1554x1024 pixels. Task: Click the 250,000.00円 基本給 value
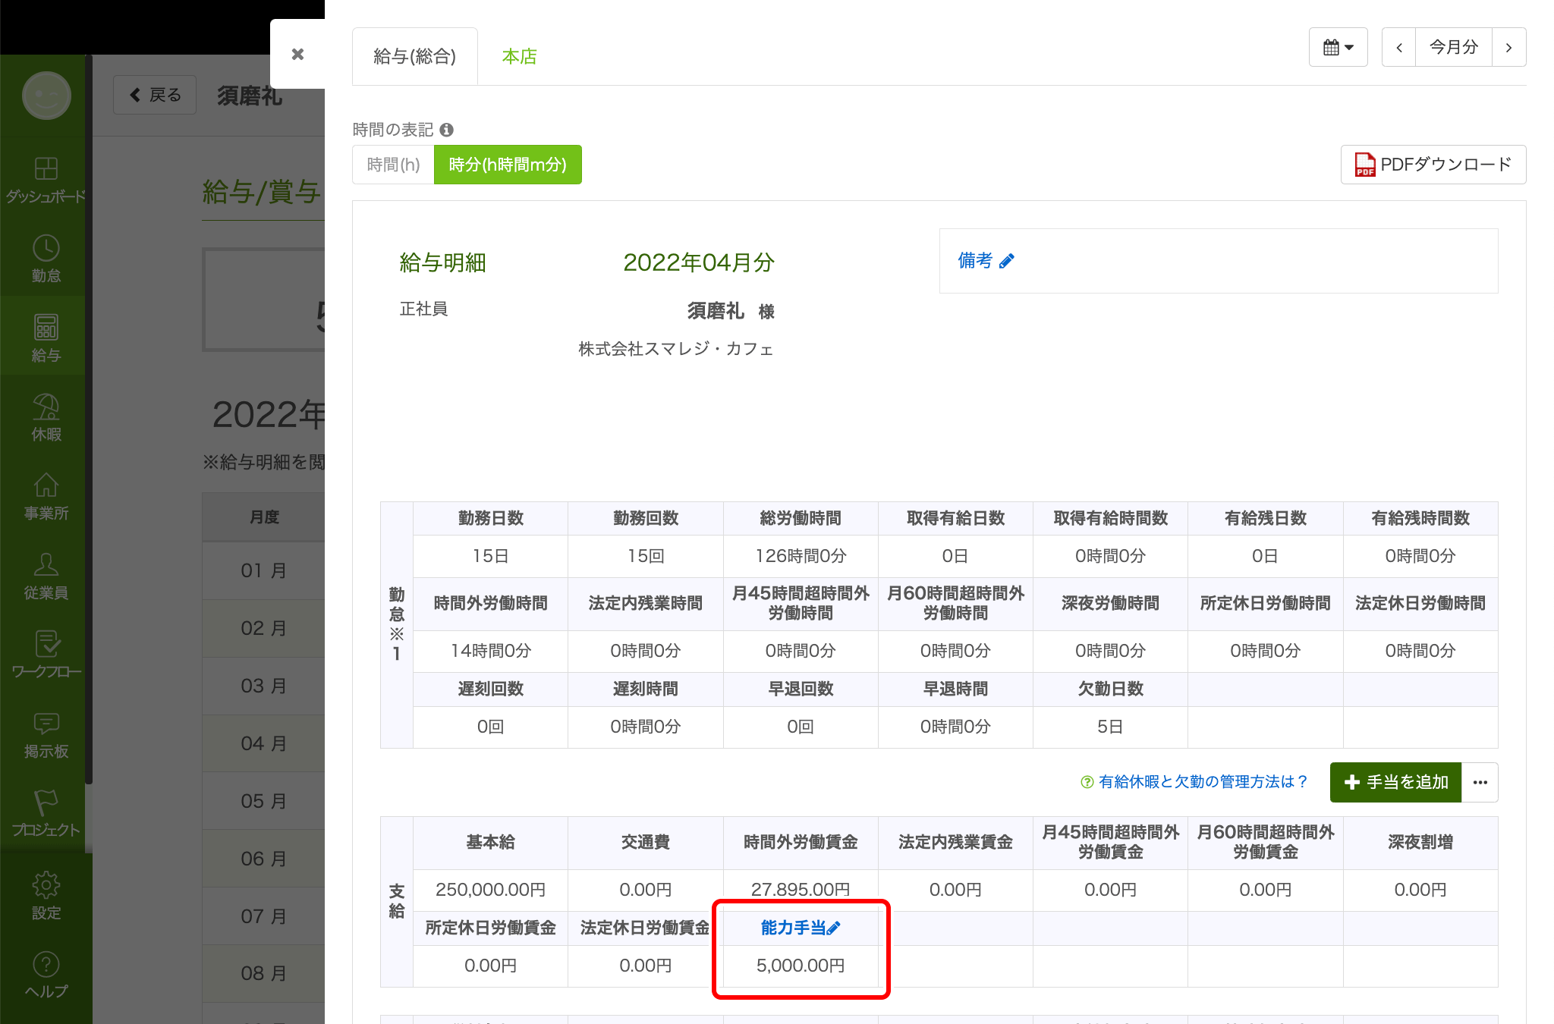[491, 890]
